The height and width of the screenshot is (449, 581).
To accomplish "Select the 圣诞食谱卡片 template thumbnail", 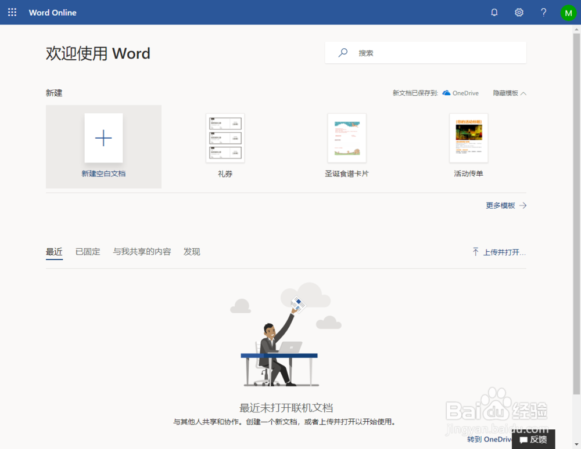I will [347, 138].
